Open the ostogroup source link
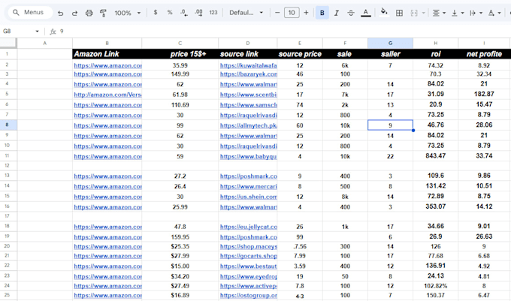Screen dimensions: 511x301 click(248, 296)
